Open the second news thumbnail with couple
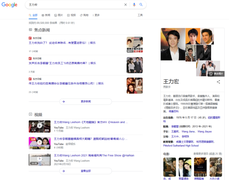The width and height of the screenshot is (229, 180). (135, 65)
